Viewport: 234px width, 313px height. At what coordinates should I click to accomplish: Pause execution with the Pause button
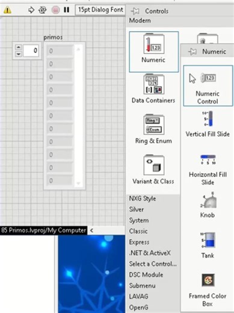(66, 10)
